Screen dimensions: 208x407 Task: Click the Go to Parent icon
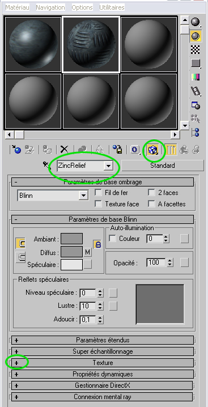[x=184, y=150]
